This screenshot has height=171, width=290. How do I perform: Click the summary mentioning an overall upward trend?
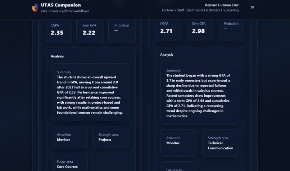pos(90,93)
